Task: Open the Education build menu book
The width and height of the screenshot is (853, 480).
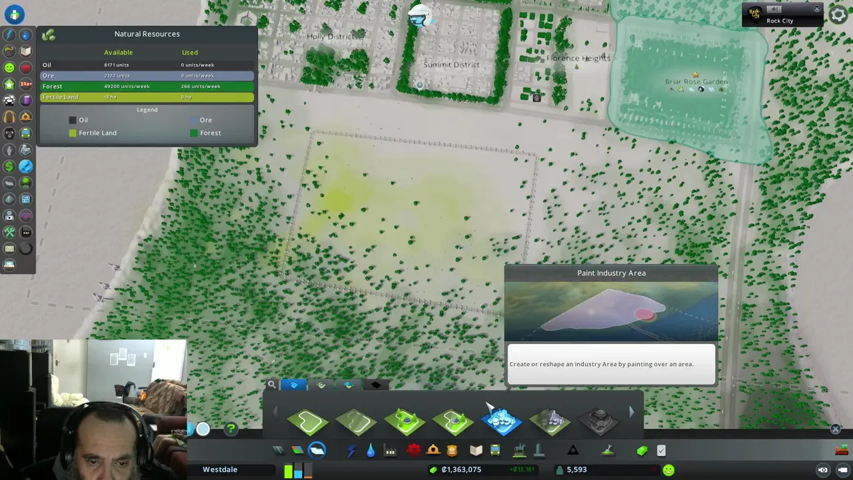Action: [x=476, y=451]
